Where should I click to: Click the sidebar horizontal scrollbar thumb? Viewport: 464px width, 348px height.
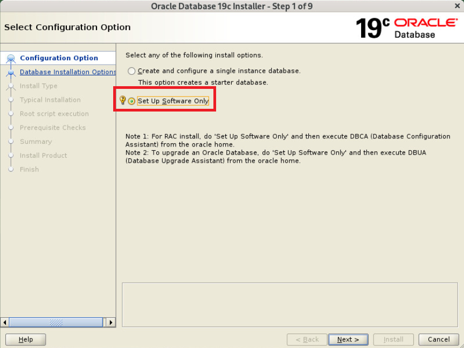[56, 322]
